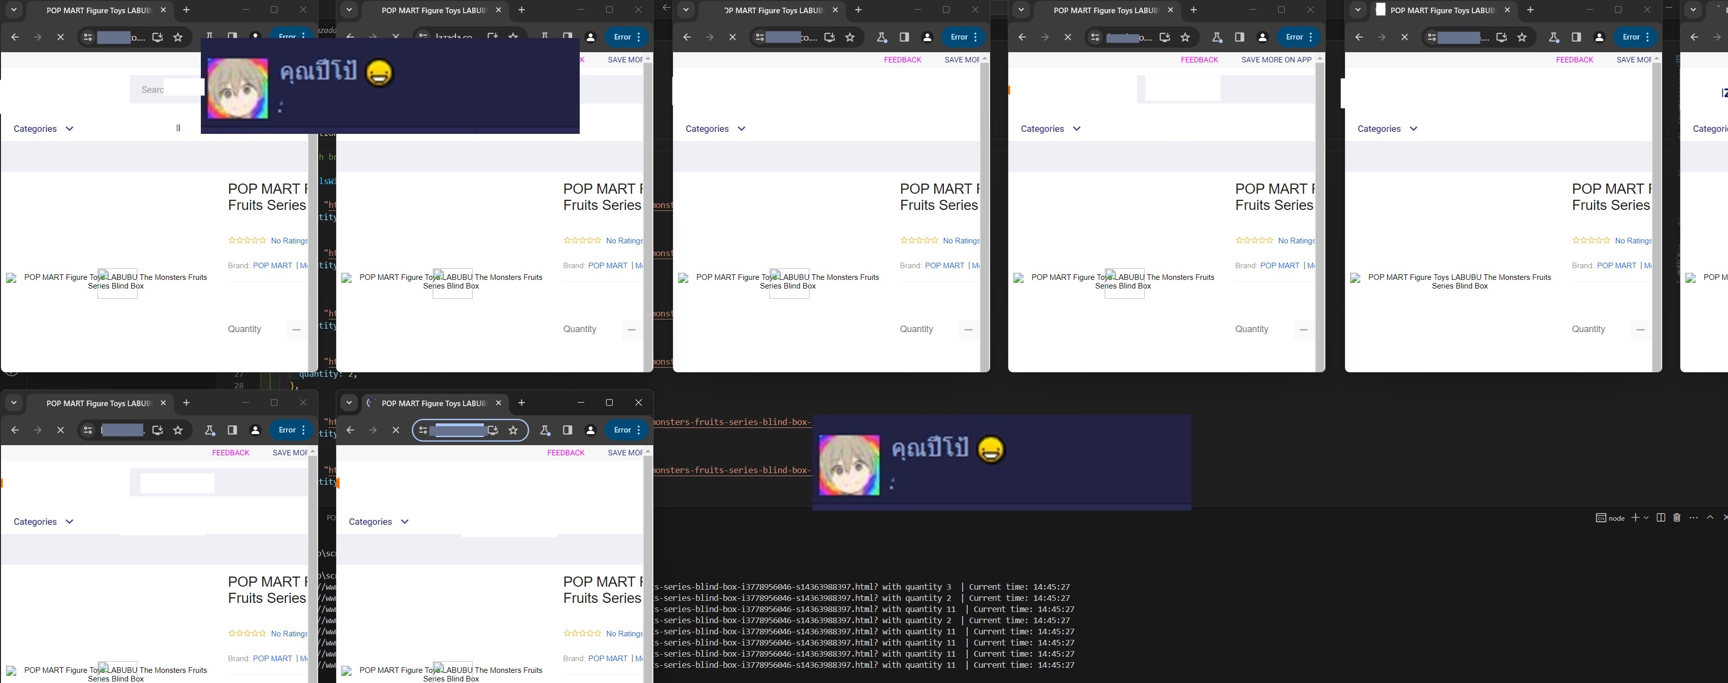Click page scrollbar in focused bottom window
Image resolution: width=1728 pixels, height=683 pixels.
tap(648, 570)
